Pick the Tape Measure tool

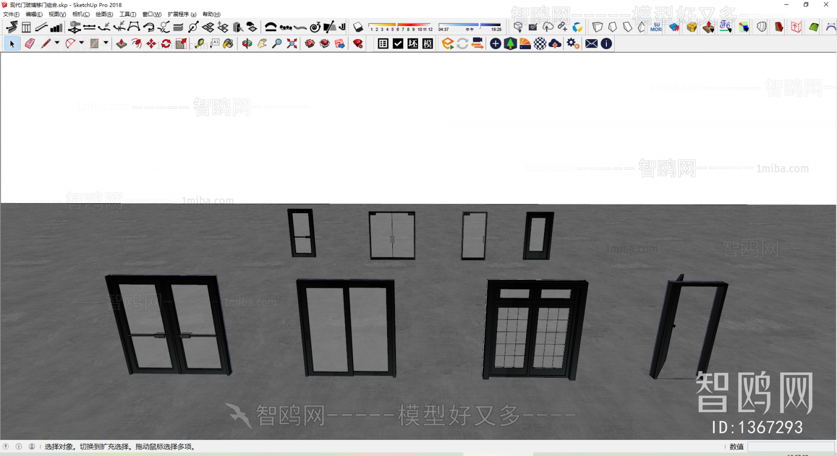pyautogui.click(x=199, y=44)
